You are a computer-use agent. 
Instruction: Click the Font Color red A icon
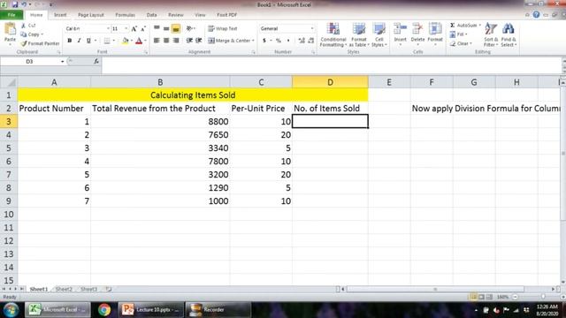(x=139, y=41)
